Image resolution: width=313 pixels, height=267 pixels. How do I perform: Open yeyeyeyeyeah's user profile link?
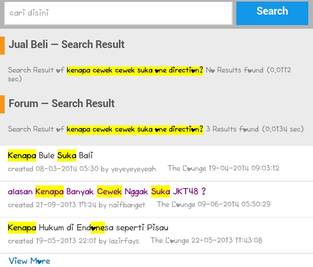pos(134,169)
